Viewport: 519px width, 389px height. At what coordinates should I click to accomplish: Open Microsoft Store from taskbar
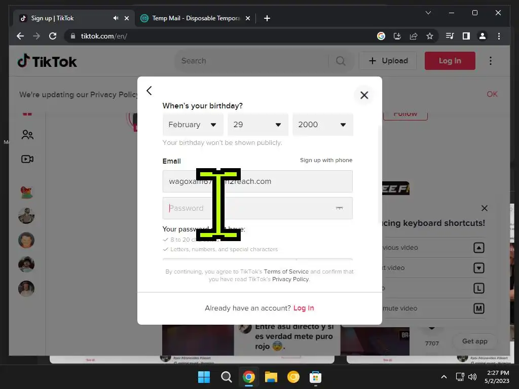click(x=315, y=377)
